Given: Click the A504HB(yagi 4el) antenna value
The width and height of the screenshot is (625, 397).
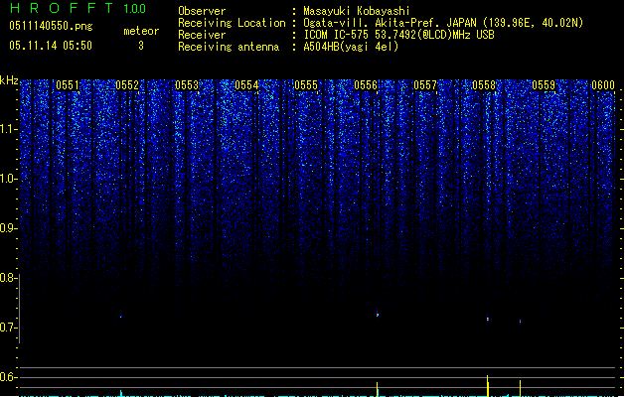Looking at the screenshot, I should pyautogui.click(x=351, y=47).
